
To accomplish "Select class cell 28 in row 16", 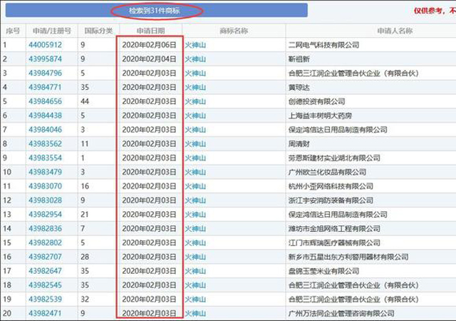I will [85, 257].
